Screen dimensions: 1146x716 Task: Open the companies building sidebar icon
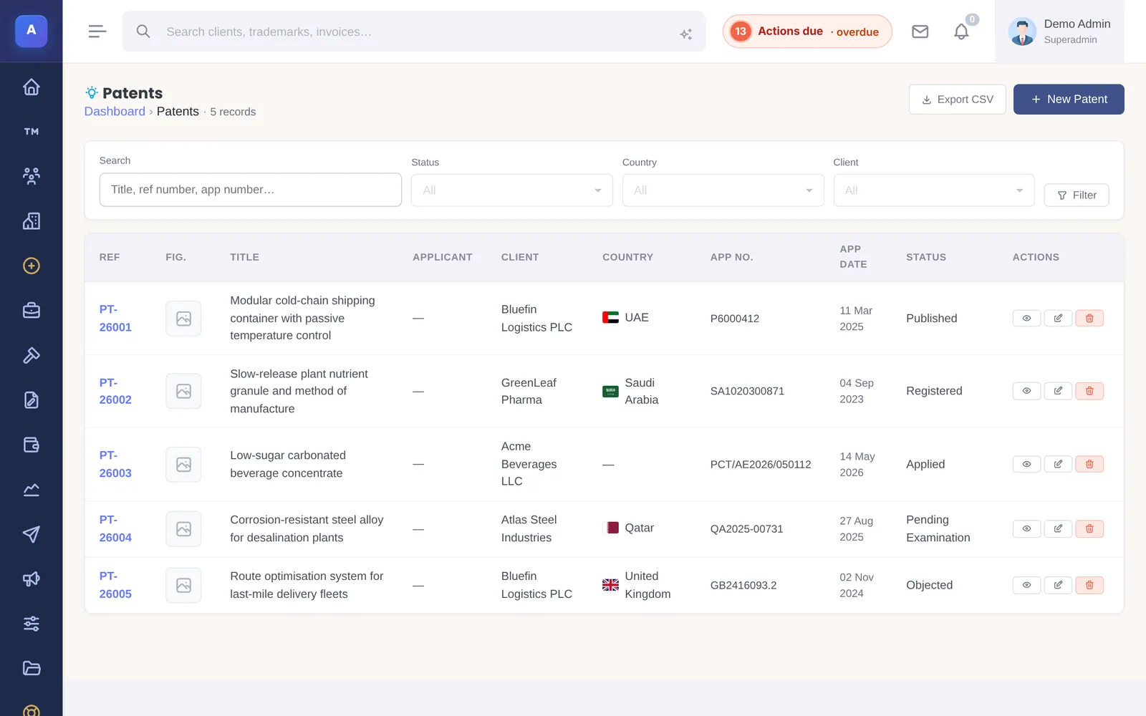31,221
